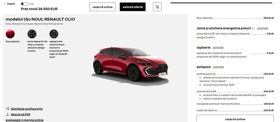Click the top rezervă online button
The image size is (280, 122).
[x=102, y=7]
